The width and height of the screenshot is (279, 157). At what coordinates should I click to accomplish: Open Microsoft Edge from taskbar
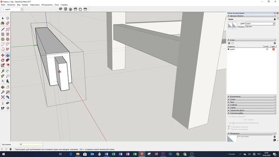[x=71, y=154]
